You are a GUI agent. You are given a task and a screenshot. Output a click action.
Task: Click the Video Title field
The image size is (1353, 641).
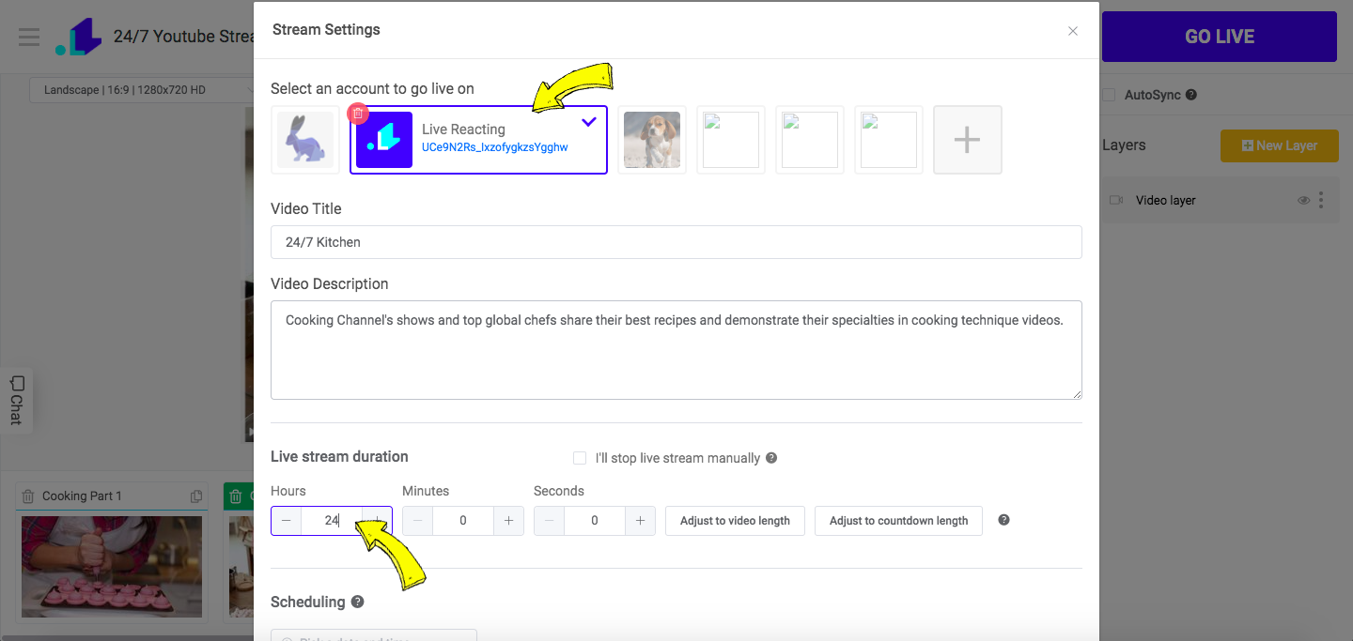[x=676, y=242]
